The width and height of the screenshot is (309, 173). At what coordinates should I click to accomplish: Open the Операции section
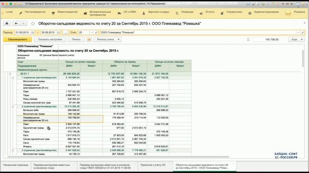(184, 12)
